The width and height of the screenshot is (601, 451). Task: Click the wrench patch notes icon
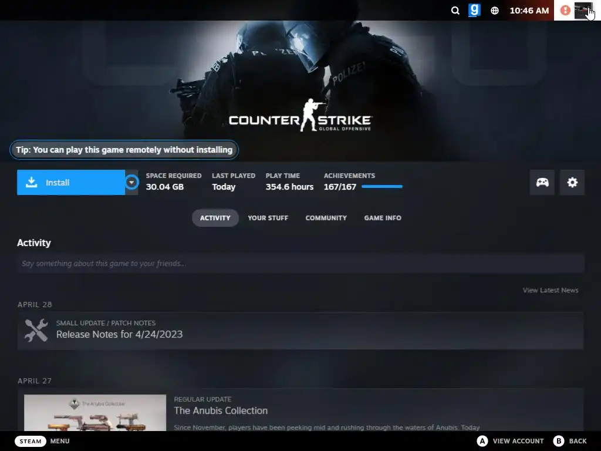tap(36, 330)
